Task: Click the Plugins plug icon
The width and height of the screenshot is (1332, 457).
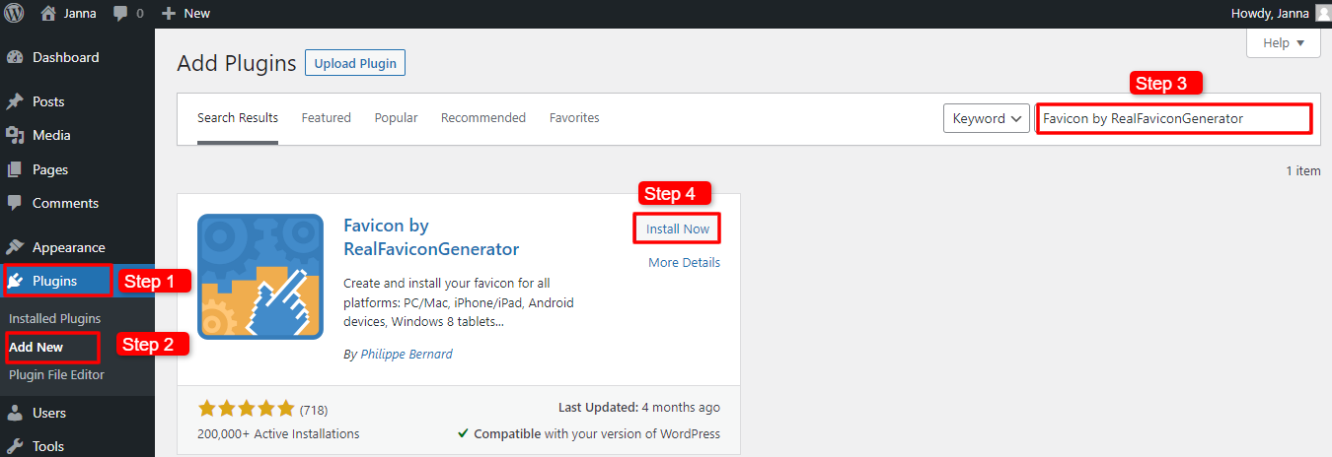Action: tap(16, 282)
